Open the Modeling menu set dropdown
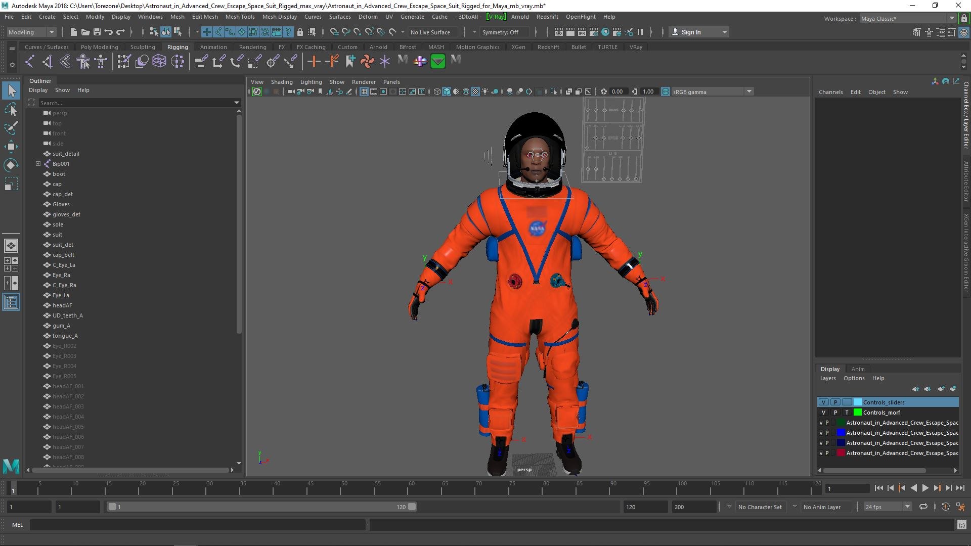 [x=31, y=32]
